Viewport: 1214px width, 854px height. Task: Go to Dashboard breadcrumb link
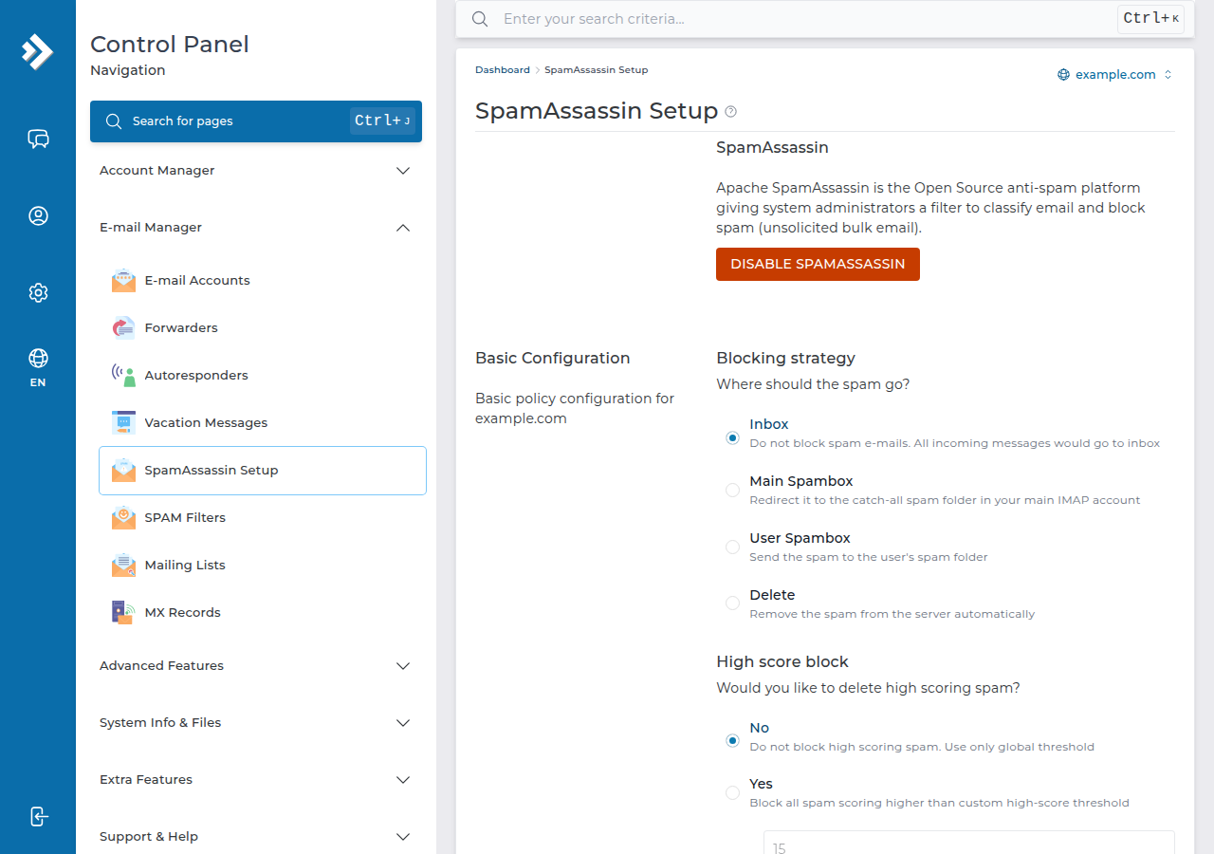[503, 70]
